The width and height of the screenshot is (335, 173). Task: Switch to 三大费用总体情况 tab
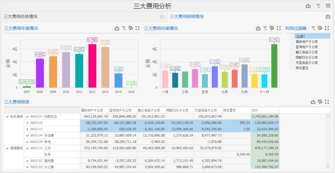click(x=20, y=16)
